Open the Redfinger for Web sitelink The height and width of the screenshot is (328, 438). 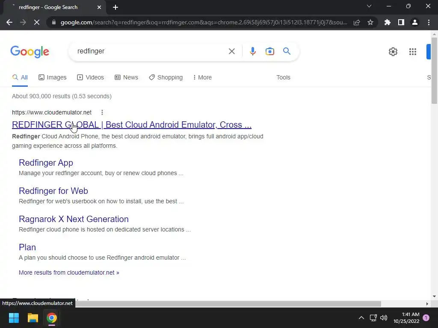[53, 191]
